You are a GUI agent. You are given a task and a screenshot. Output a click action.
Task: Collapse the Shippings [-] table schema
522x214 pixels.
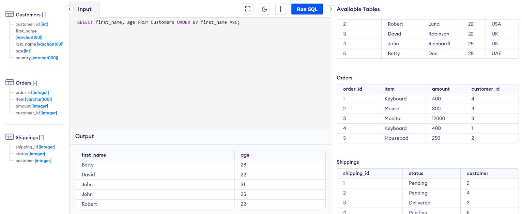(x=30, y=137)
